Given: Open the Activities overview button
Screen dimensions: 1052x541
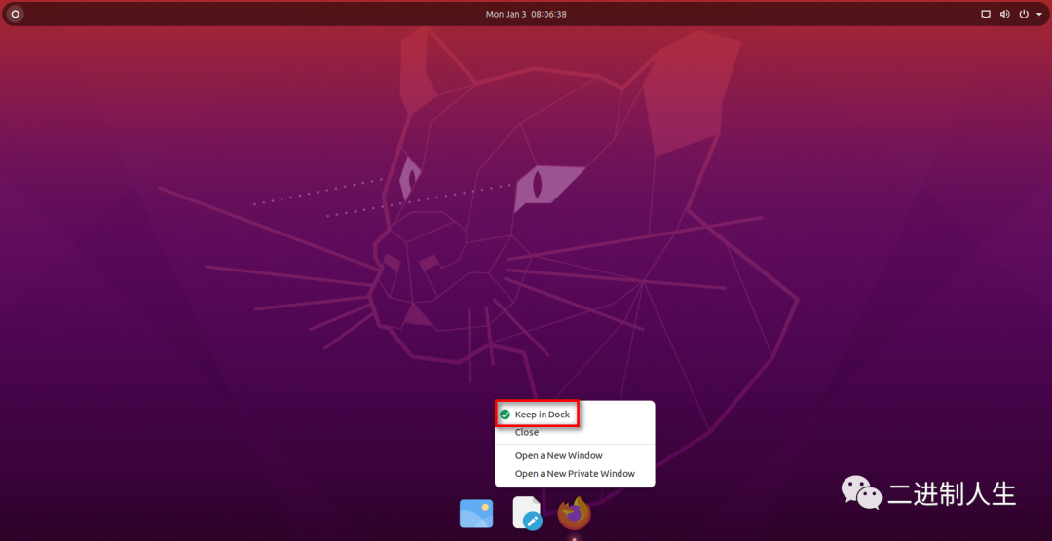Looking at the screenshot, I should coord(15,14).
